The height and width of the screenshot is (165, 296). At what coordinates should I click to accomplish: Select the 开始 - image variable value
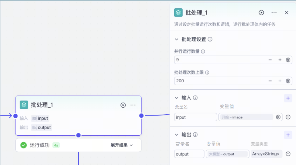(246, 117)
